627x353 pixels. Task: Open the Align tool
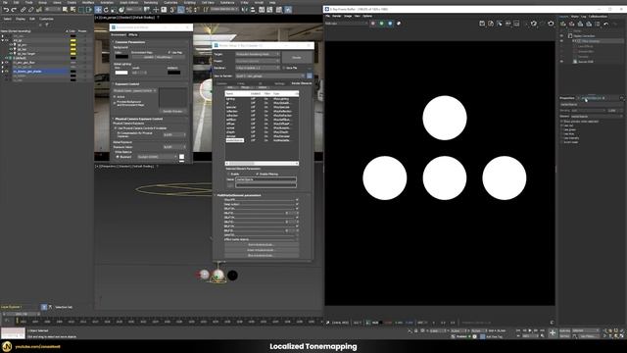point(253,10)
